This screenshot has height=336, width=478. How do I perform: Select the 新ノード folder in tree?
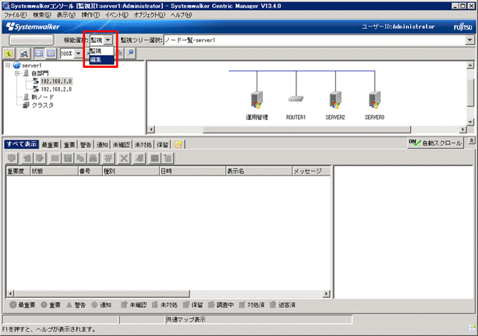(43, 97)
